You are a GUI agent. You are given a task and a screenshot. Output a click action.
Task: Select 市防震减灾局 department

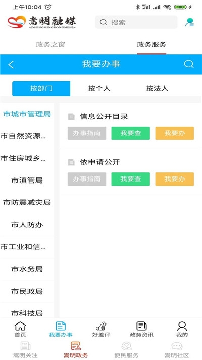[27, 202]
